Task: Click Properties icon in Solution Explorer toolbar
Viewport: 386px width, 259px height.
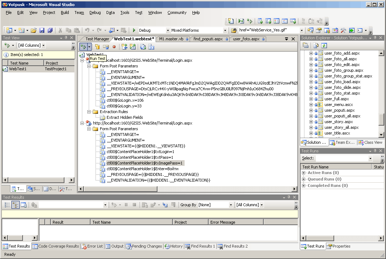Action: [306, 45]
